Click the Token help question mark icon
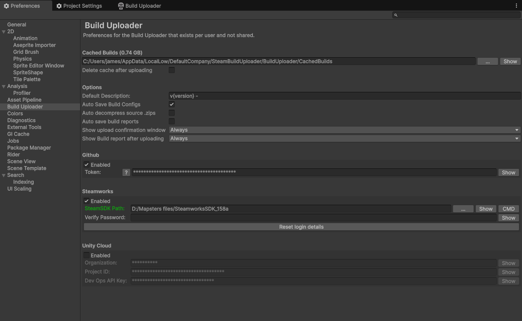The width and height of the screenshot is (522, 321). 126,172
